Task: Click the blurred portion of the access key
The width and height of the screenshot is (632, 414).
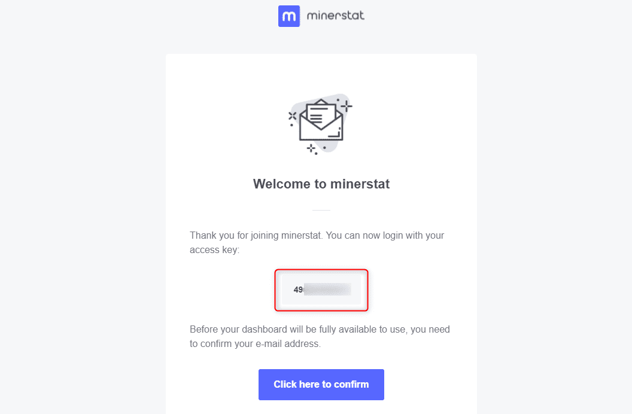Action: pyautogui.click(x=327, y=290)
